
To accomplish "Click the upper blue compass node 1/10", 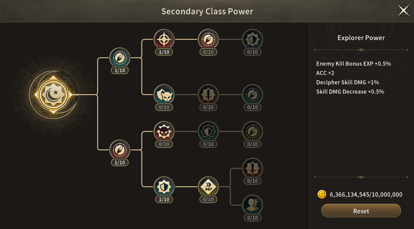I will coord(120,58).
